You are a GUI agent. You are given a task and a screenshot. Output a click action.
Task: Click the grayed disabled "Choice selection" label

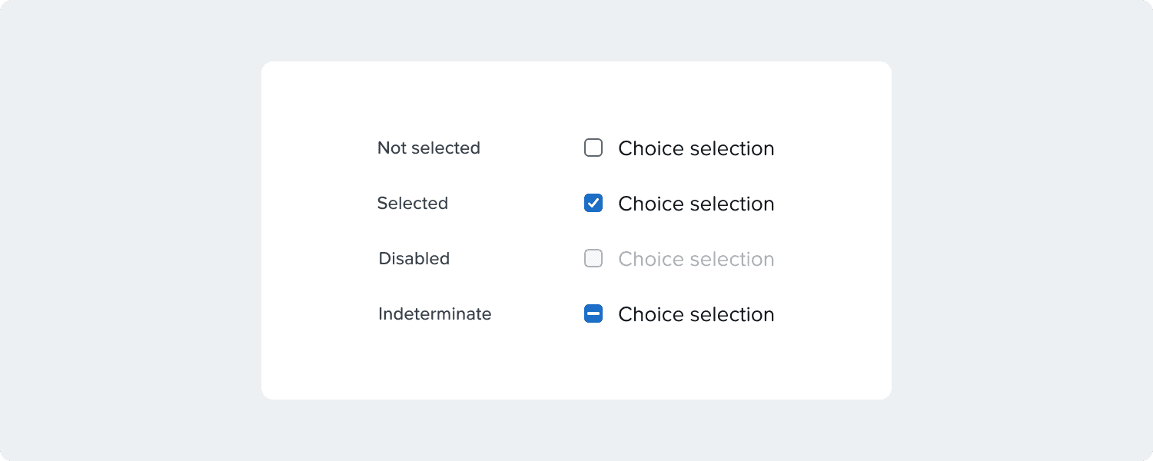696,259
